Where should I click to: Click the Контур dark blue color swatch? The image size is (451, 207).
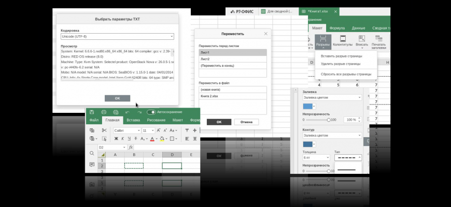[307, 144]
